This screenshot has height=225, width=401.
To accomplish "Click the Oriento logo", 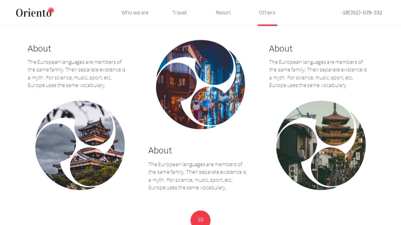I will pos(35,12).
